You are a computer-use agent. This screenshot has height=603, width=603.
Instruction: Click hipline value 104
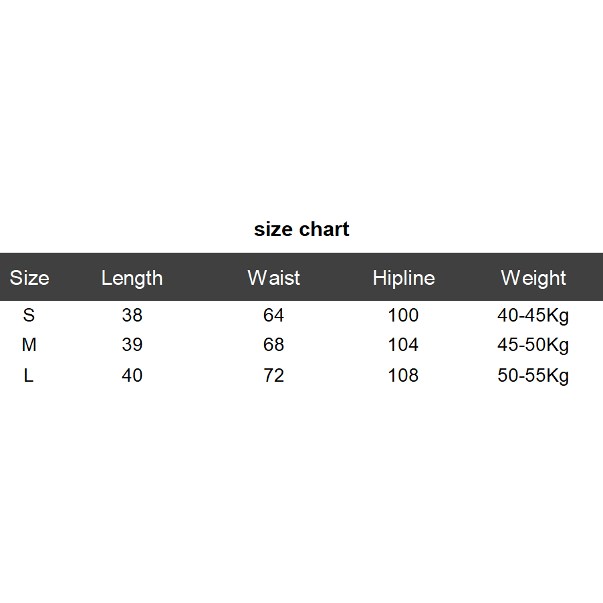pos(403,345)
